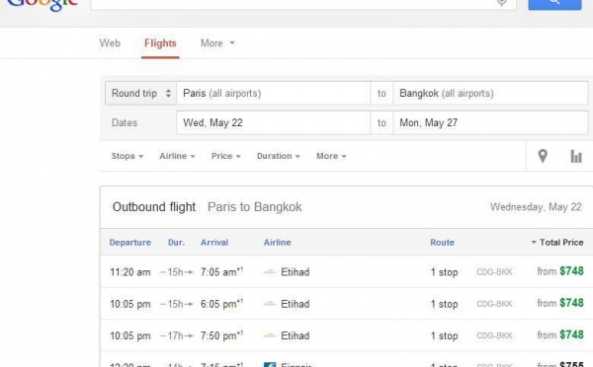The height and width of the screenshot is (367, 593).
Task: Expand the Airline filter
Action: click(x=177, y=156)
